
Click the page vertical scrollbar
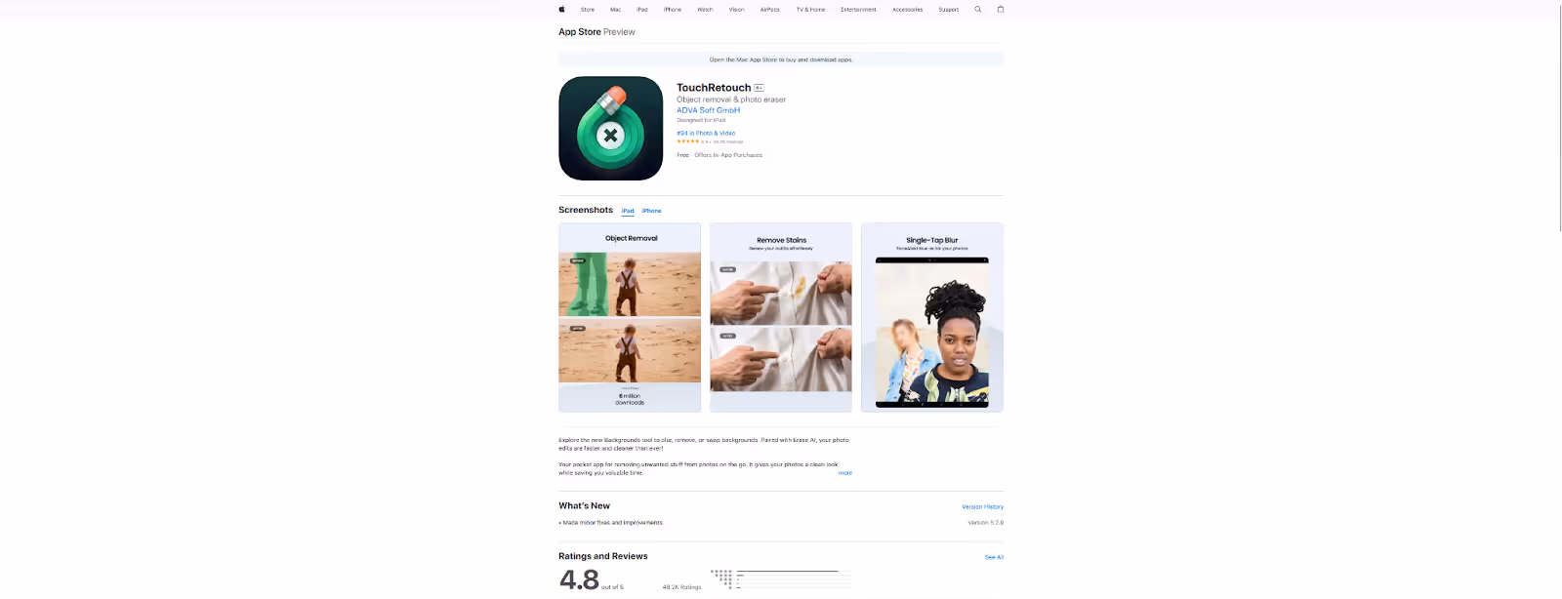coord(1559,117)
